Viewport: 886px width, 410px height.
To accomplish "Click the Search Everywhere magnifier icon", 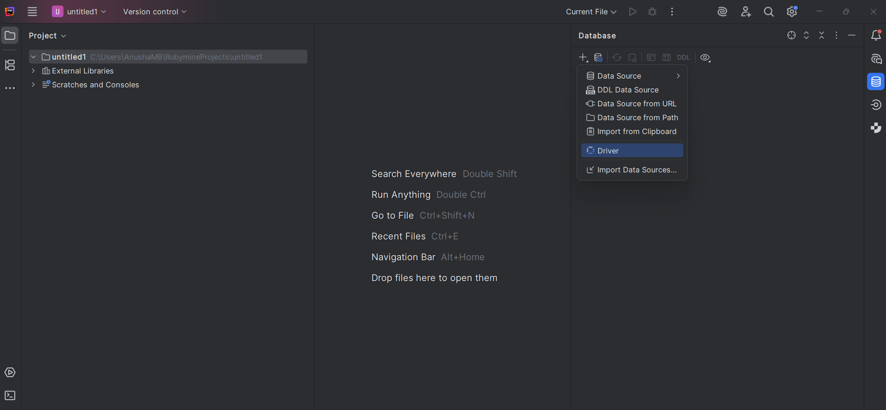I will coord(768,12).
